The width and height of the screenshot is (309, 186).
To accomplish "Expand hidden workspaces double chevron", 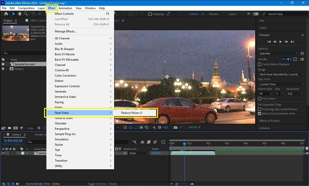I will tap(249, 14).
